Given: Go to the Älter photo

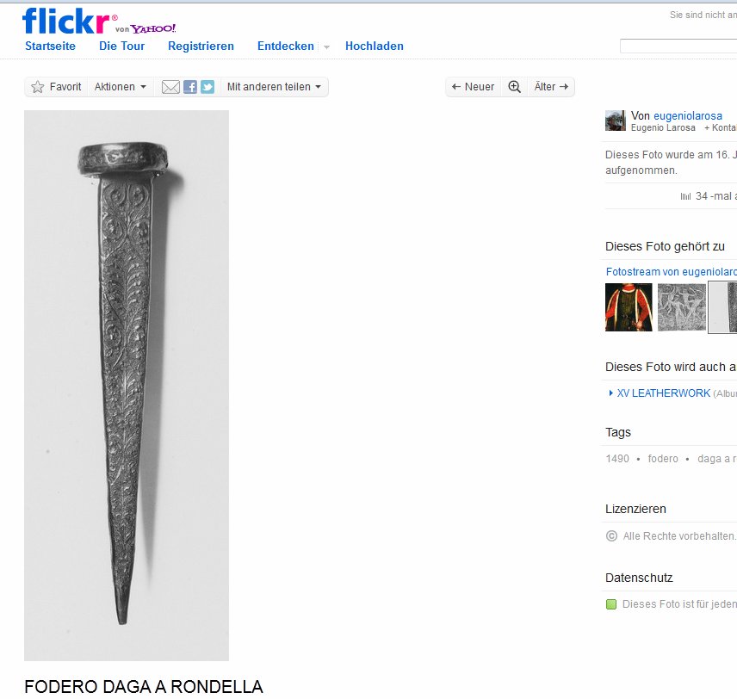Looking at the screenshot, I should pyautogui.click(x=551, y=87).
